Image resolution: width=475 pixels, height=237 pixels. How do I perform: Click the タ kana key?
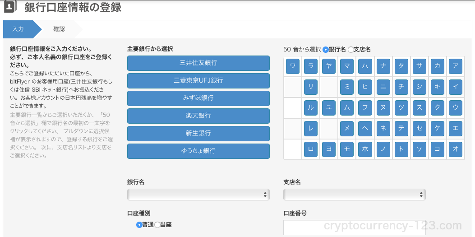[x=401, y=66]
